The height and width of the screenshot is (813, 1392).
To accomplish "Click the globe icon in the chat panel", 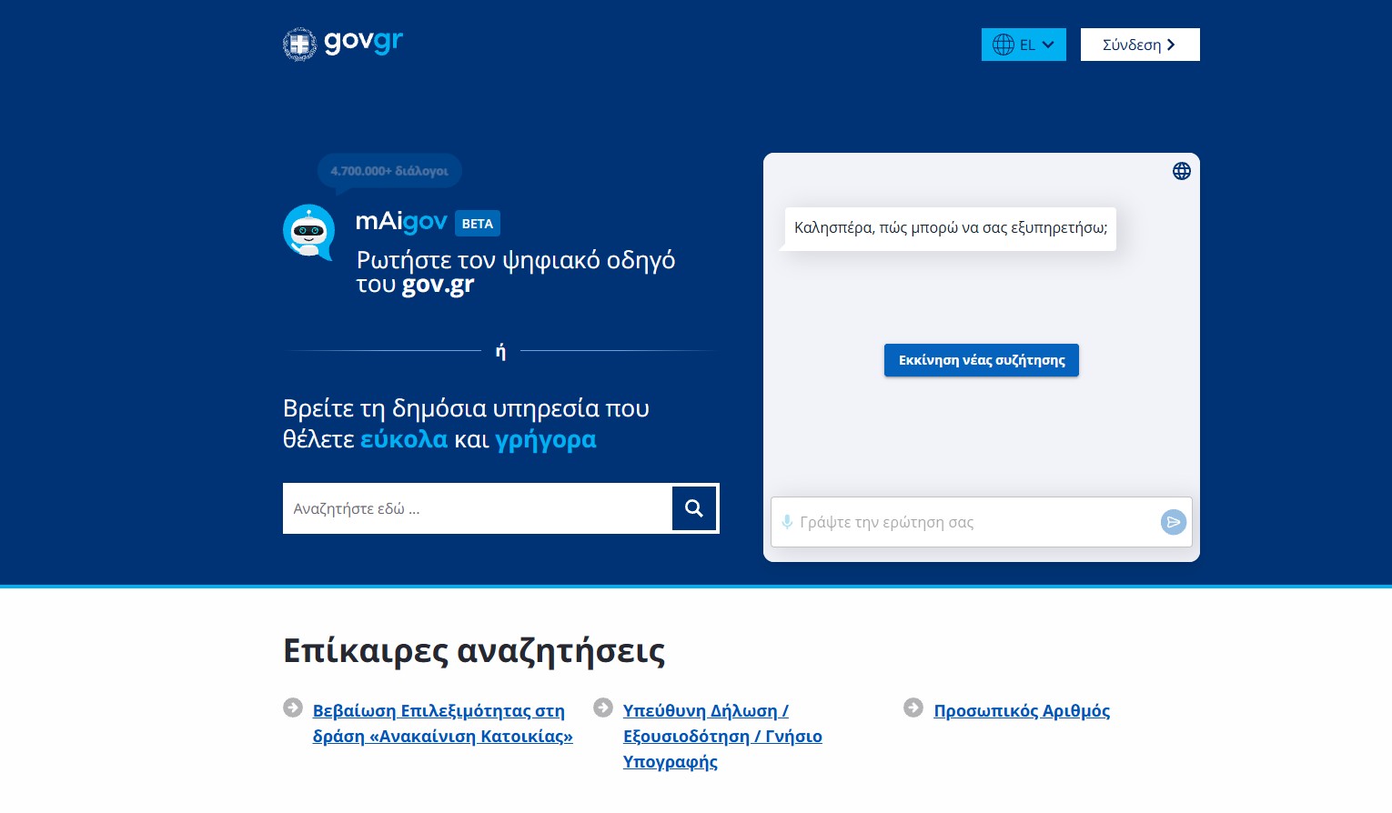I will pos(1182,171).
